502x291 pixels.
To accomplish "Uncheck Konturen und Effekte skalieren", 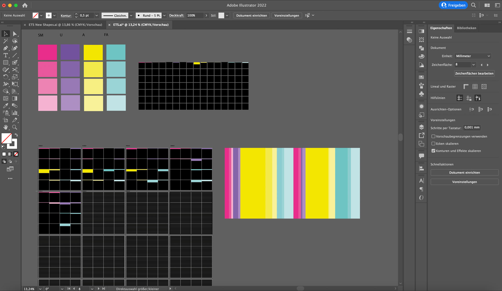I will point(433,151).
